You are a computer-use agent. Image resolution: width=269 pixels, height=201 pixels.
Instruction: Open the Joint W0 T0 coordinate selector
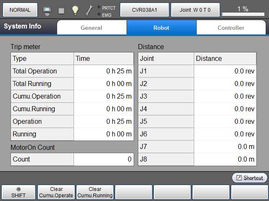click(x=195, y=10)
